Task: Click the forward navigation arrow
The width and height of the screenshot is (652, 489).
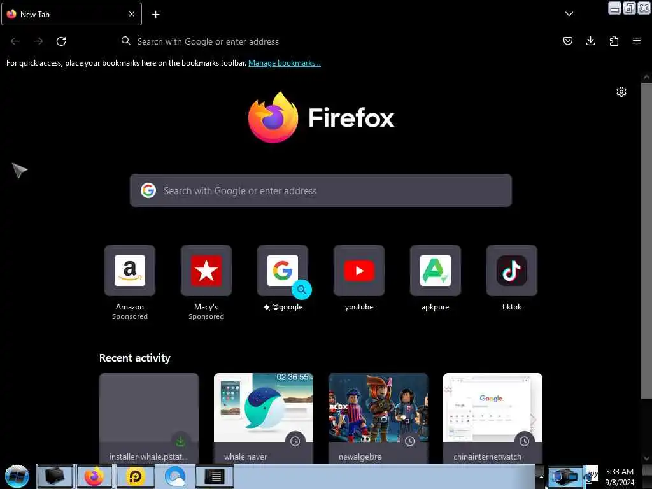Action: point(38,41)
